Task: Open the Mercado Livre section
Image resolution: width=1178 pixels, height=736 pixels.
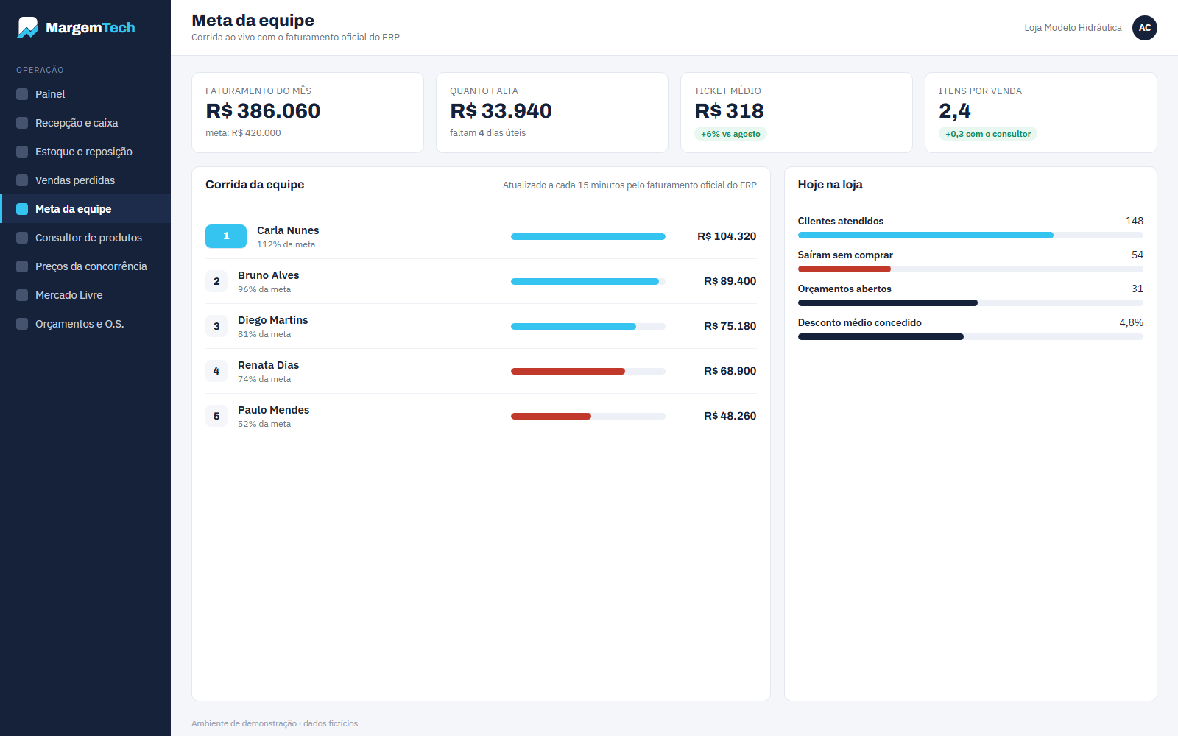Action: 85,295
